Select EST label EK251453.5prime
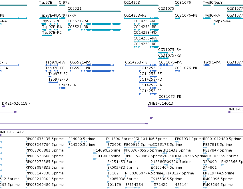 pos(123,162)
